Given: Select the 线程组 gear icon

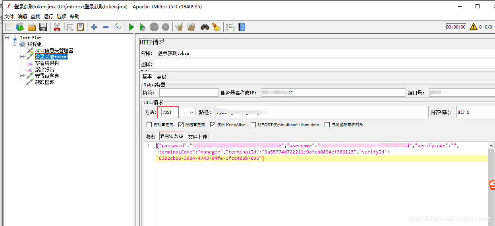Looking at the screenshot, I should coord(22,44).
